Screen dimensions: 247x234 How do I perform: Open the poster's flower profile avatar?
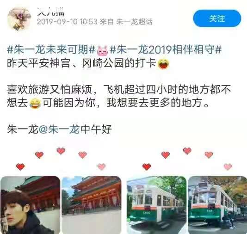pyautogui.click(x=19, y=19)
